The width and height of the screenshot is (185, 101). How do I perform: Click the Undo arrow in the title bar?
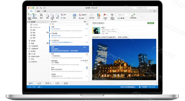[37, 8]
